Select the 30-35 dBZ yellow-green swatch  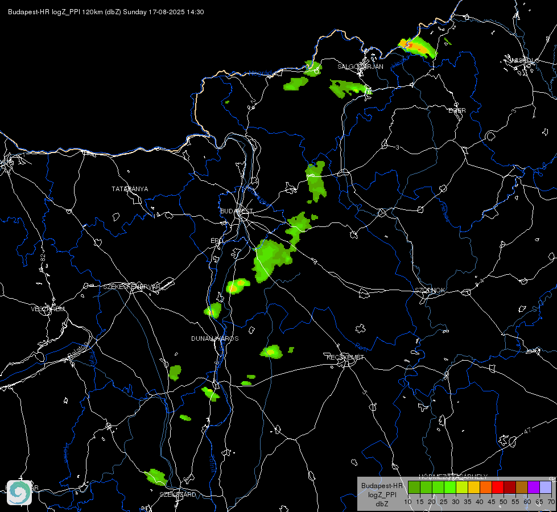click(x=462, y=488)
